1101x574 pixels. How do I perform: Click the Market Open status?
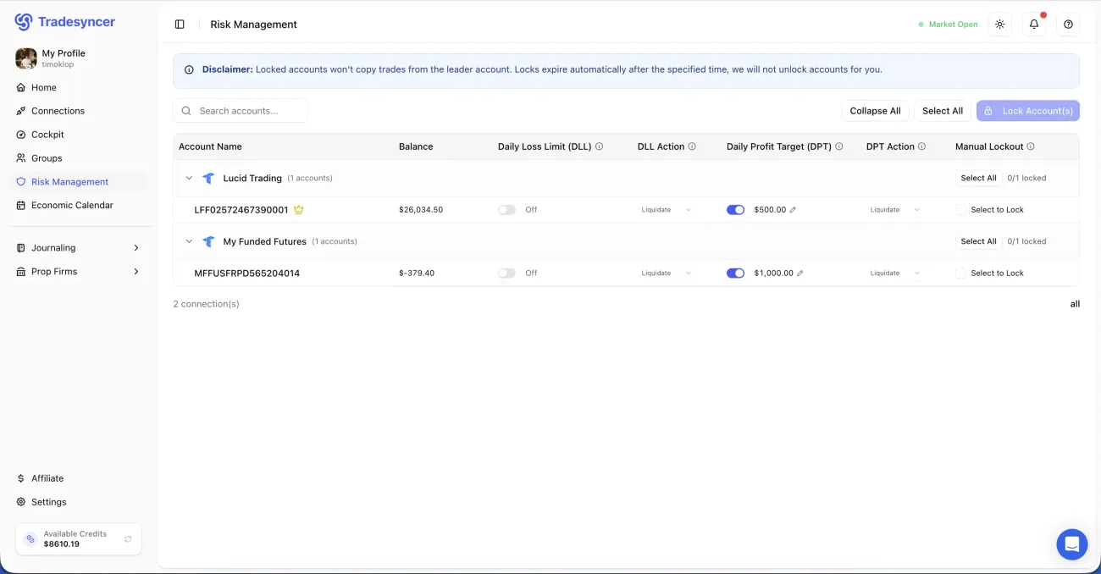[x=948, y=25]
